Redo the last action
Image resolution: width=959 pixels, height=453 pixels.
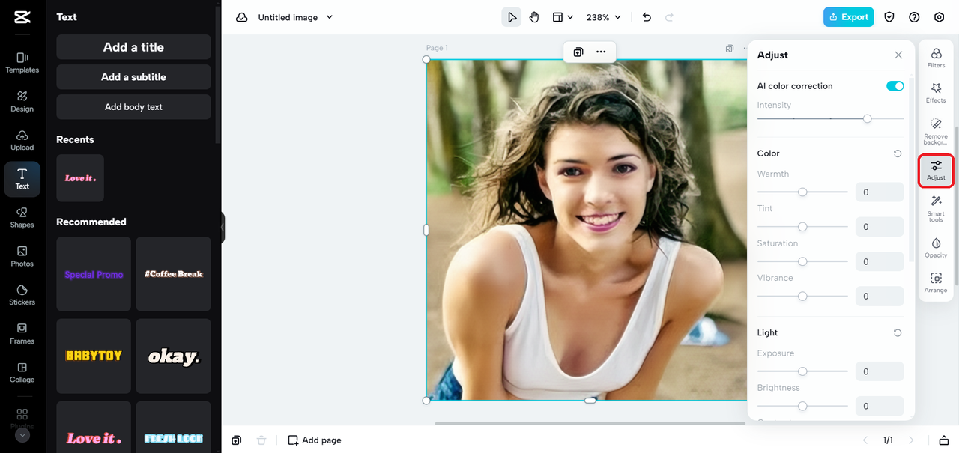669,17
